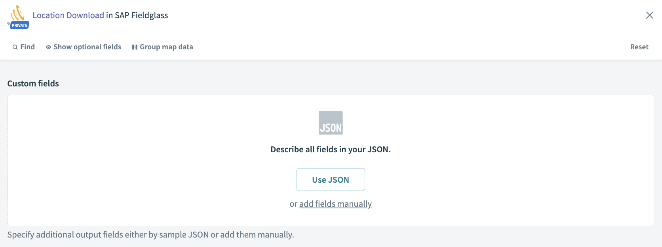662x247 pixels.
Task: Click the 'Specify additional output fields' hint text
Action: (150, 235)
